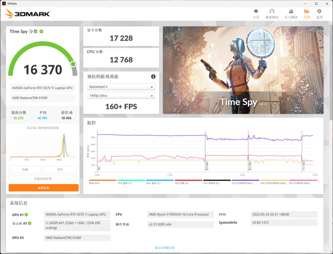
Task: Open the Options (选项) gear icon
Action: pyautogui.click(x=320, y=13)
